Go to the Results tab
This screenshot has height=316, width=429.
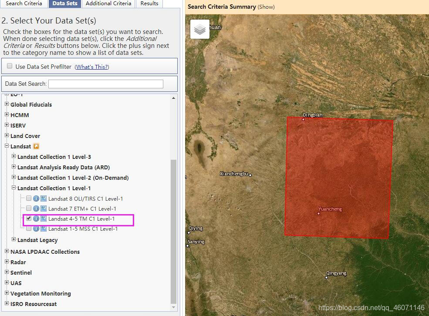click(x=149, y=3)
